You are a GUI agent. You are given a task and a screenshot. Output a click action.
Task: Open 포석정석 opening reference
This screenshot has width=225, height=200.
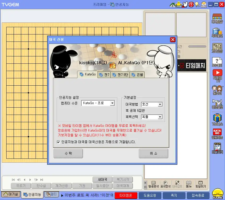click(x=165, y=184)
